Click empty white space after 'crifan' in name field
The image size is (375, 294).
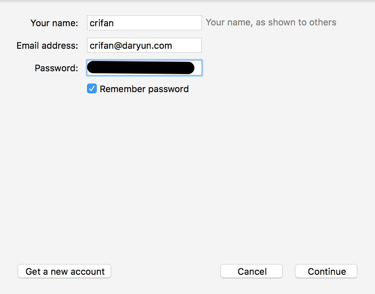(x=160, y=23)
